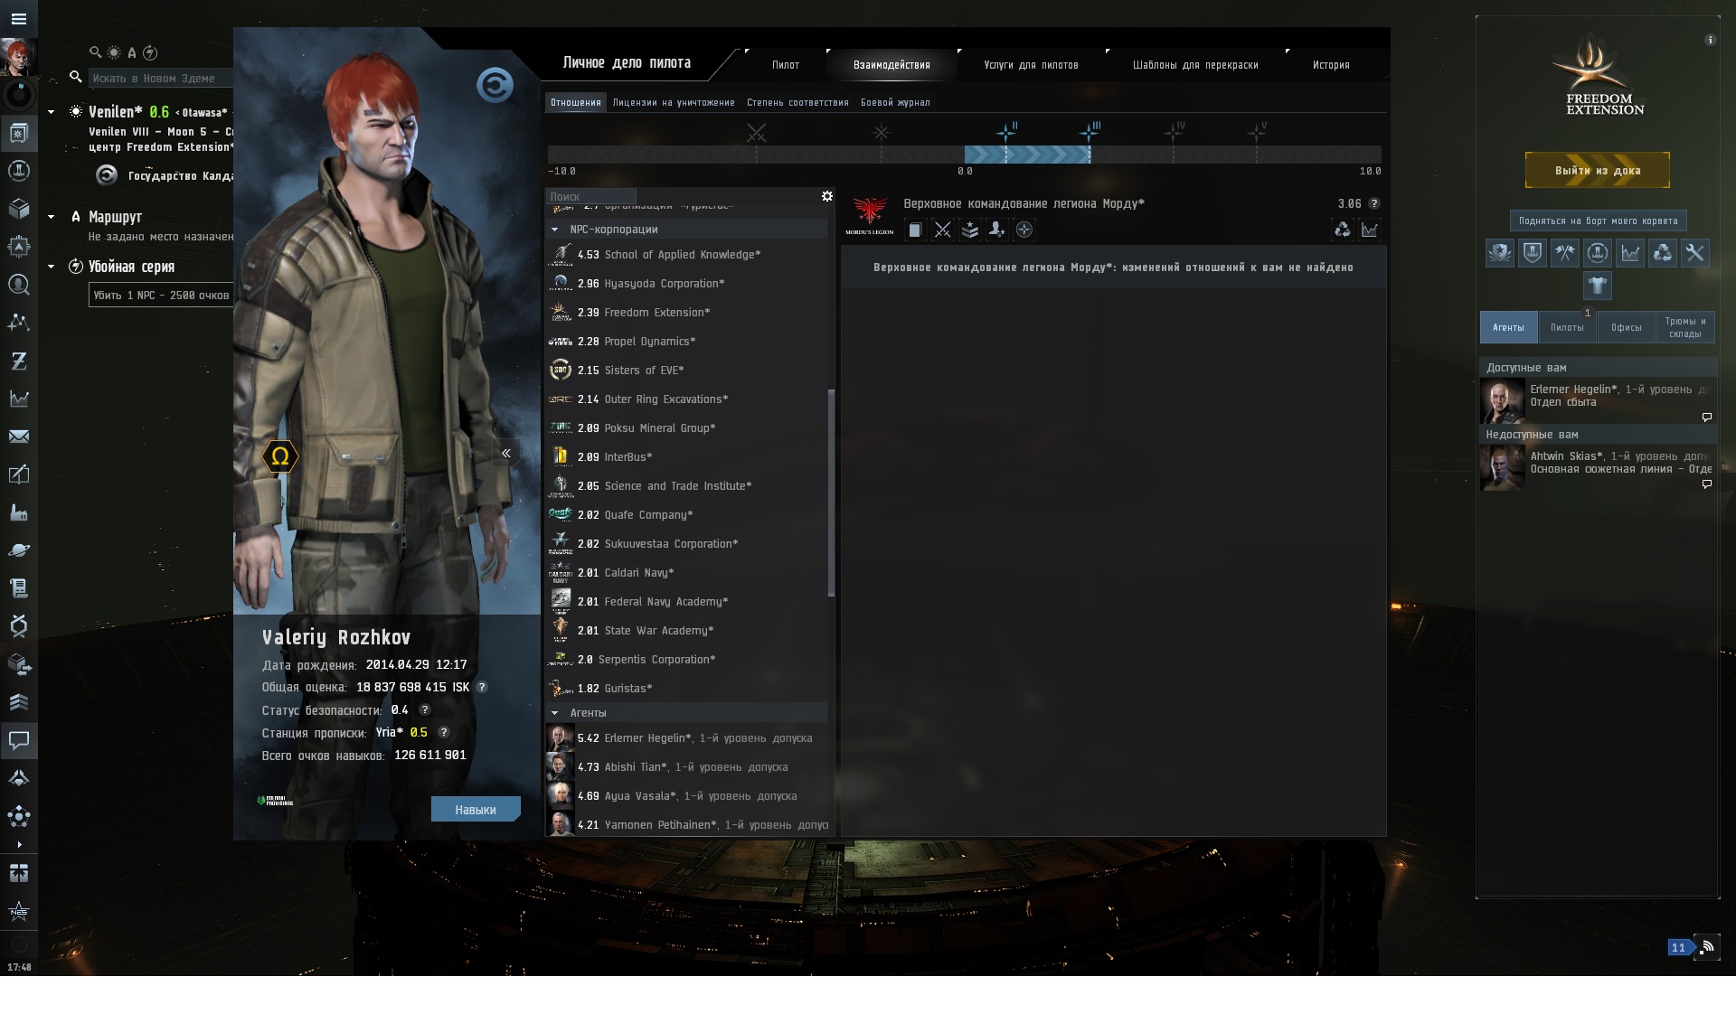Collapse the Агенты group in the standings list

tap(554, 713)
